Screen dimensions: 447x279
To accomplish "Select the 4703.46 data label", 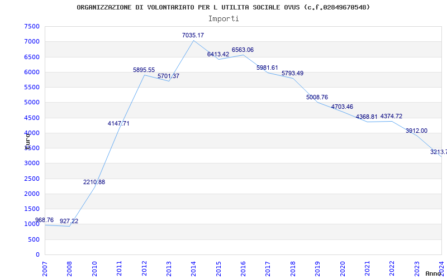I will pos(342,107).
